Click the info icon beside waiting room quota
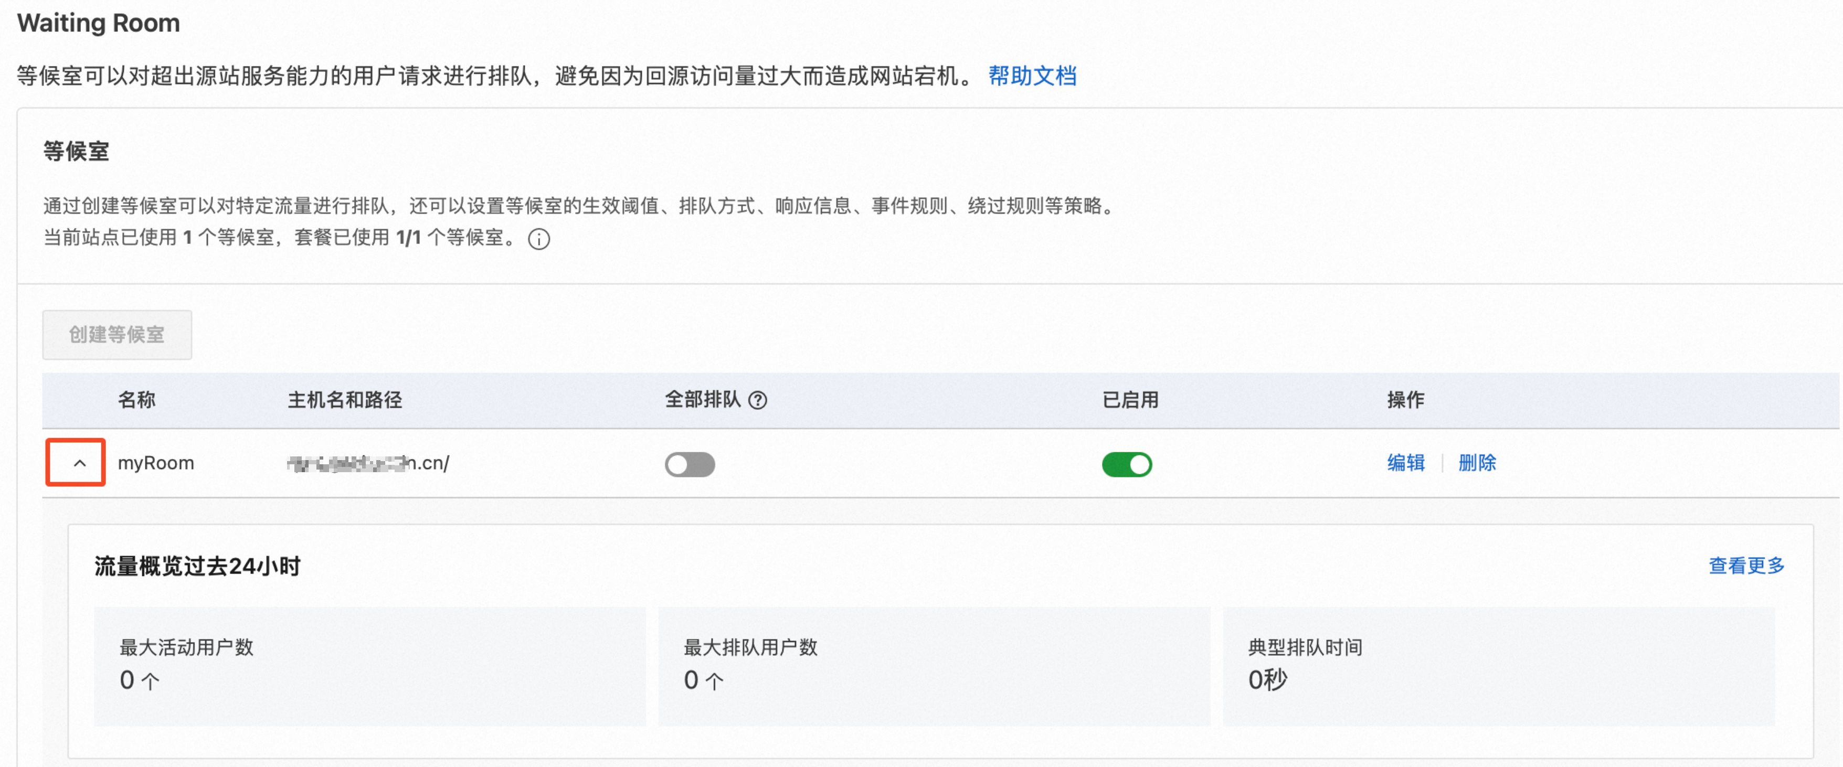 539,239
